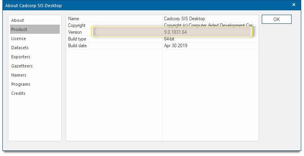Click the version value 9.0.1831.64
This screenshot has width=304, height=156.
click(175, 32)
